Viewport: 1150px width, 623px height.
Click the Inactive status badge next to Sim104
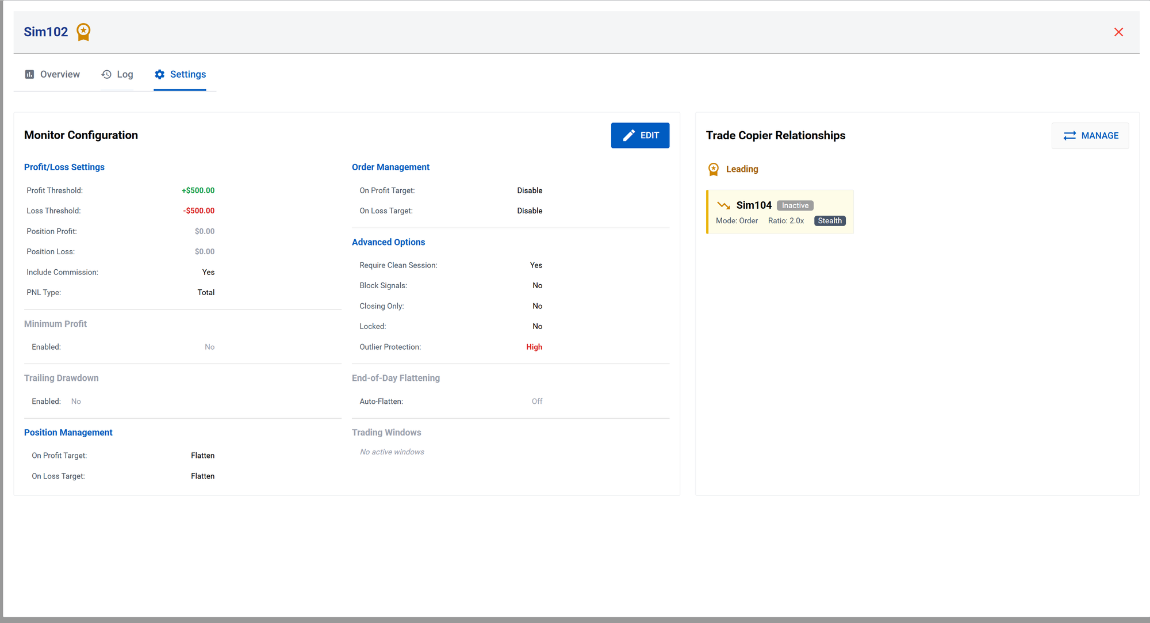(x=795, y=205)
